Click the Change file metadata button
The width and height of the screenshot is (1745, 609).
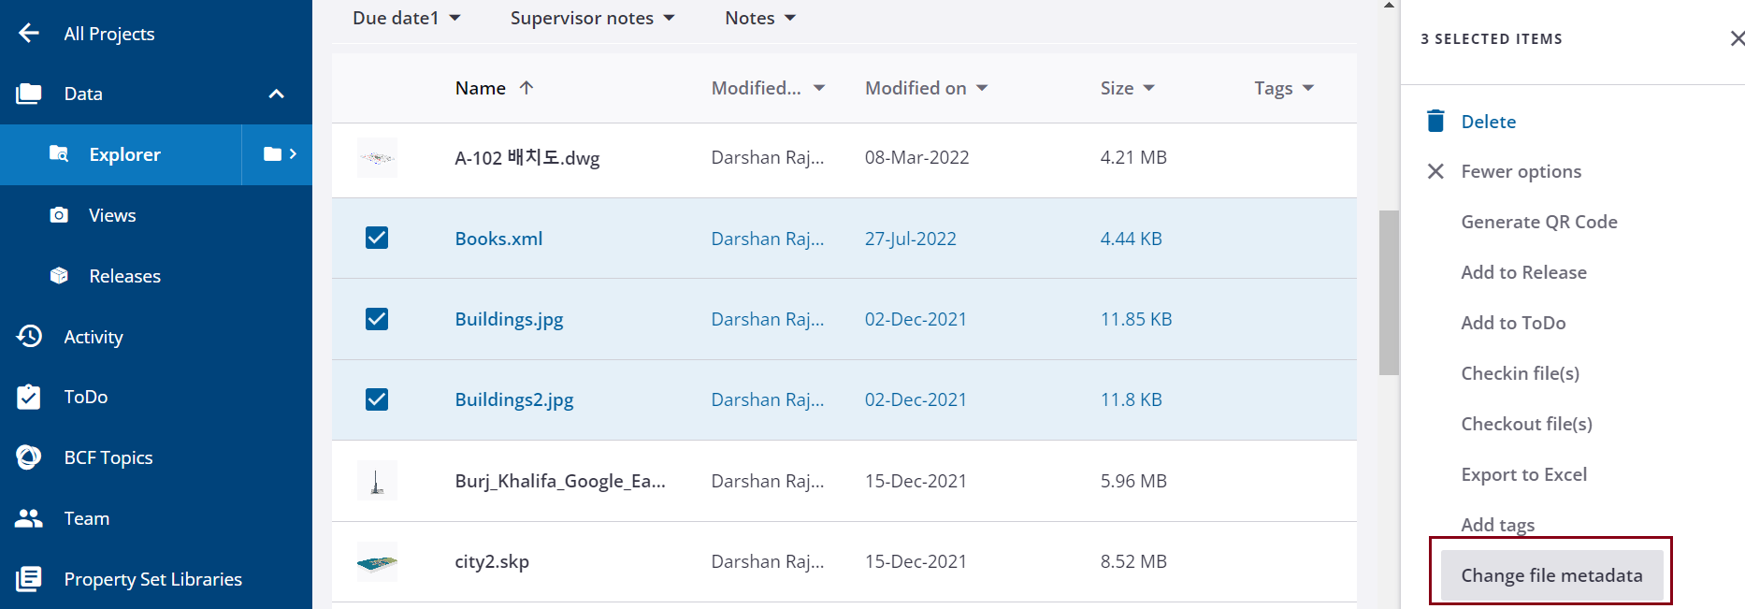[1551, 575]
